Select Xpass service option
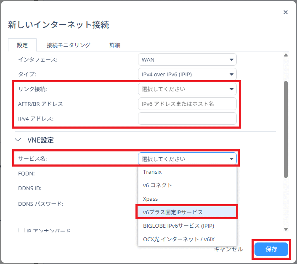This screenshot has width=297, height=264. 150,199
